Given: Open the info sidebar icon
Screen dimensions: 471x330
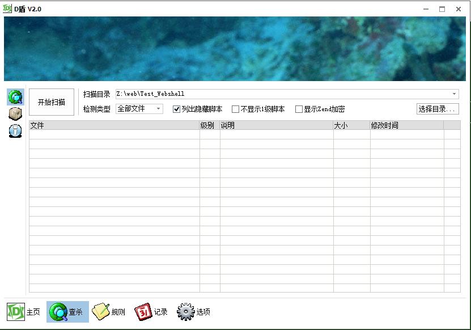Looking at the screenshot, I should click(x=15, y=131).
